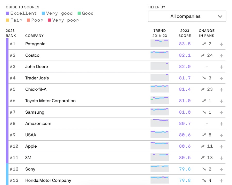Open Samsung details via plus icon
The width and height of the screenshot is (232, 185).
[221, 112]
